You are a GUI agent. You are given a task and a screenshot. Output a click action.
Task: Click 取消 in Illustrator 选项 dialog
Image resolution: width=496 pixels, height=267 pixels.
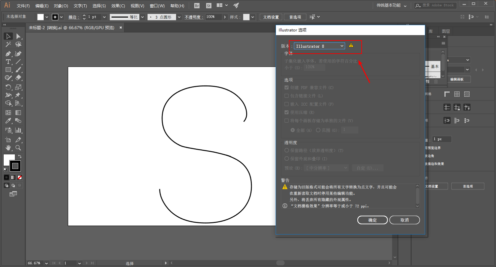tap(405, 220)
